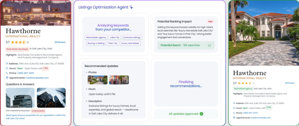Click the Exclusive listings description paragraph

[114, 110]
